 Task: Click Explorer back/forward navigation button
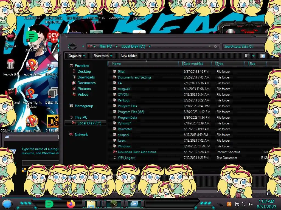pyautogui.click(x=72, y=46)
